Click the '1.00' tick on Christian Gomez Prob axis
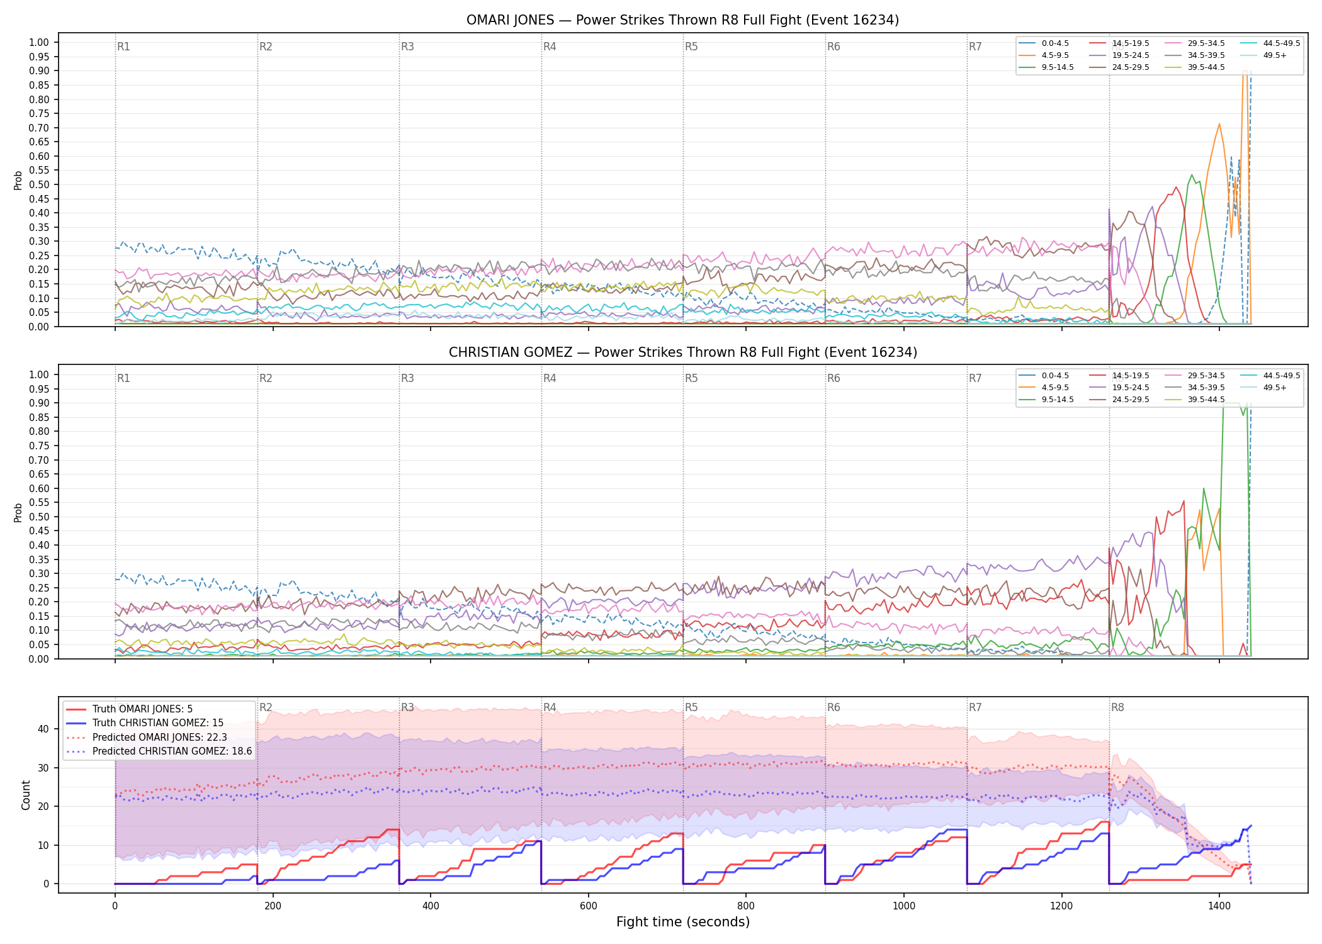Screen dimensions: 1322x944 (39, 374)
